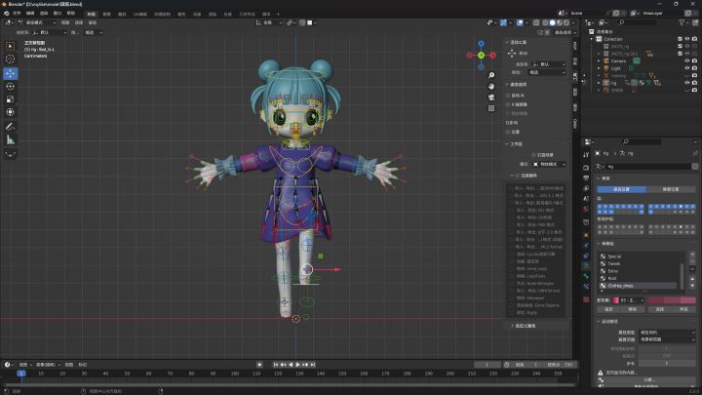Toggle visibility eye of rig object
This screenshot has height=395, width=702.
pos(686,83)
